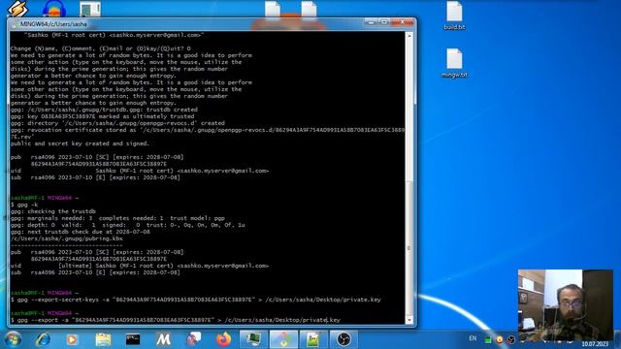Switch to the computer monitor taskbar app
The width and height of the screenshot is (621, 349).
253,339
